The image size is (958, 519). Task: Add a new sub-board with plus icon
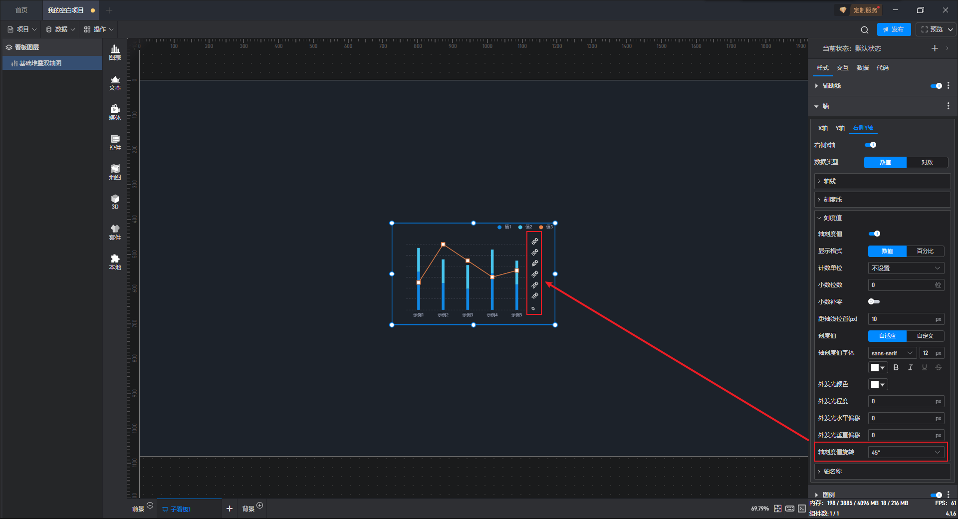tap(230, 509)
